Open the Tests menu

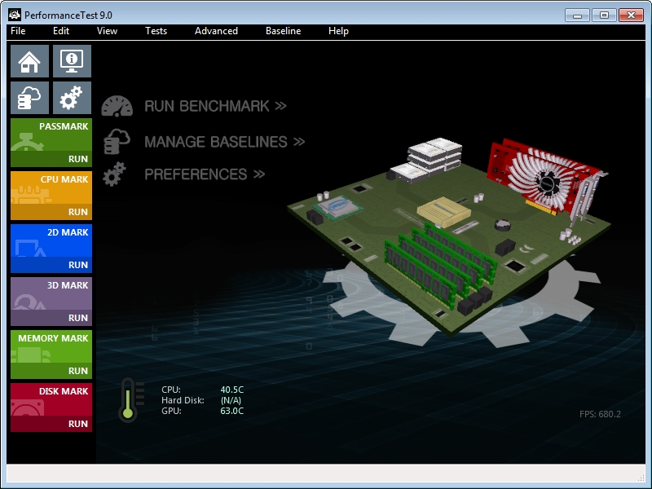click(156, 31)
